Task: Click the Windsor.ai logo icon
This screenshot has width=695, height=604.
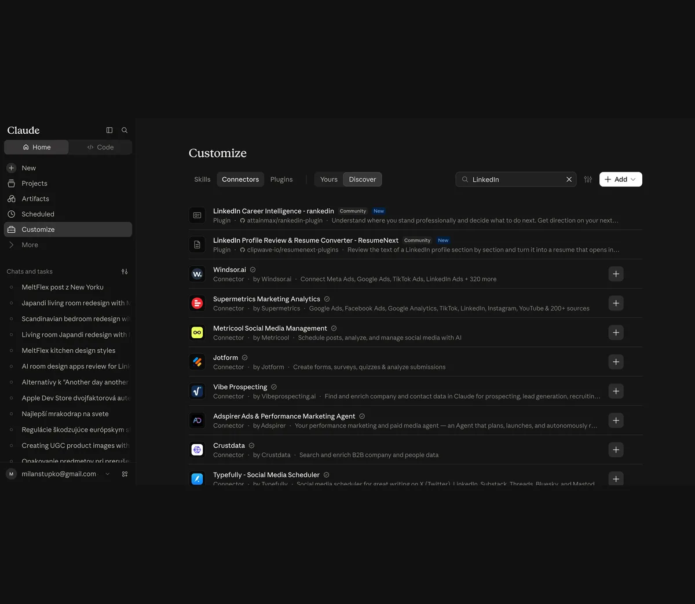Action: pyautogui.click(x=197, y=274)
